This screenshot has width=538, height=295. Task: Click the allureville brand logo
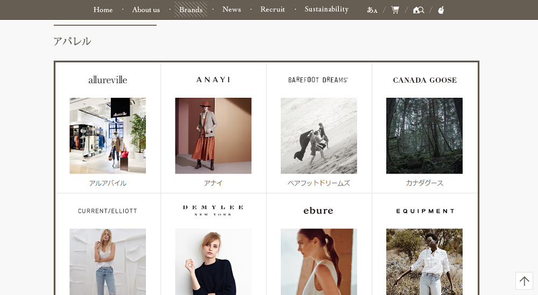pyautogui.click(x=108, y=80)
